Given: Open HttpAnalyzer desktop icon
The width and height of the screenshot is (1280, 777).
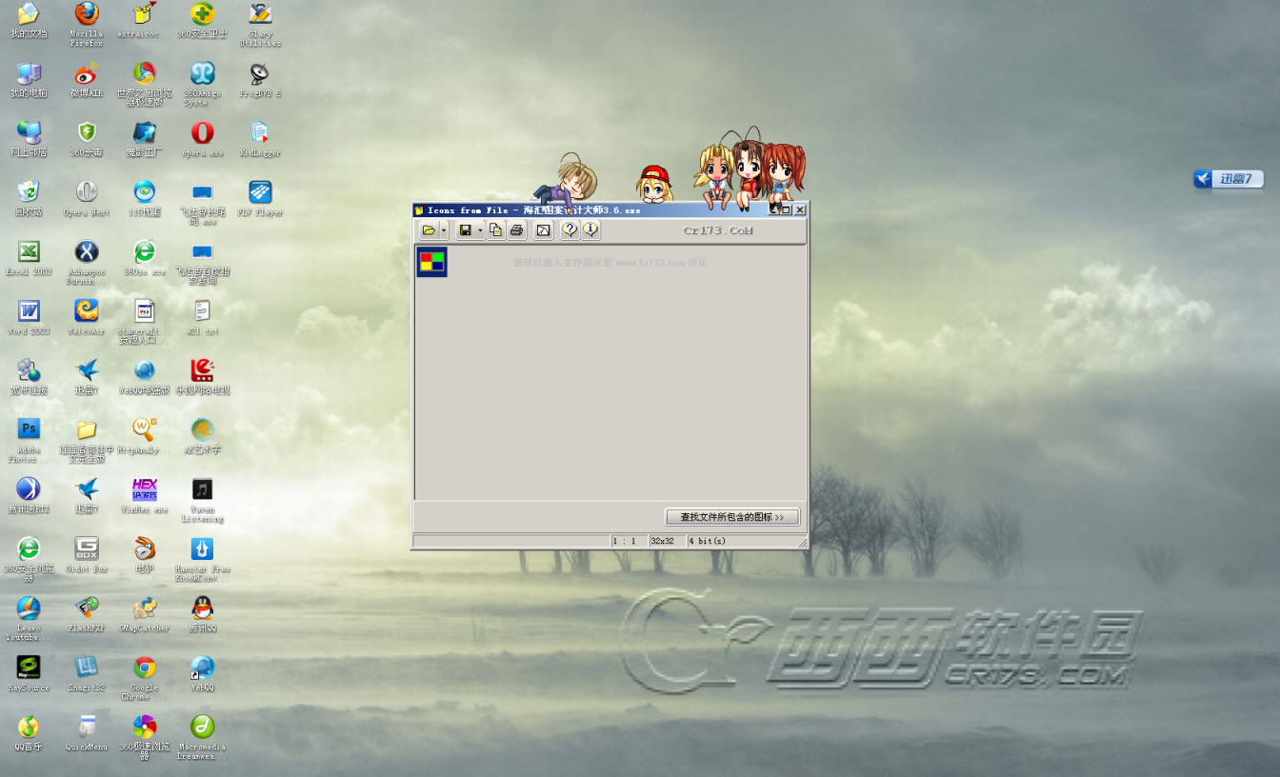Looking at the screenshot, I should point(145,435).
